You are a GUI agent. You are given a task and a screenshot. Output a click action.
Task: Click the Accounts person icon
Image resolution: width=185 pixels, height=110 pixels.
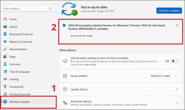(x=5, y=64)
